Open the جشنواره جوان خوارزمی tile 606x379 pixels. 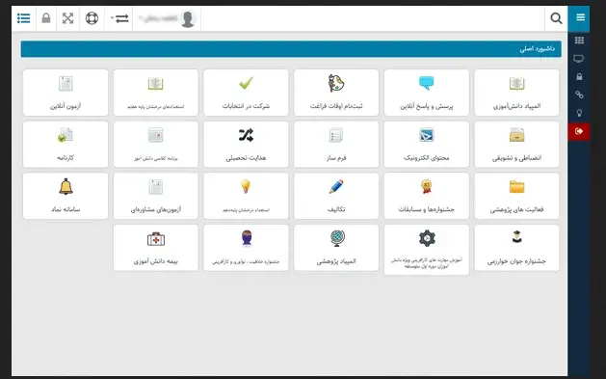pyautogui.click(x=516, y=248)
